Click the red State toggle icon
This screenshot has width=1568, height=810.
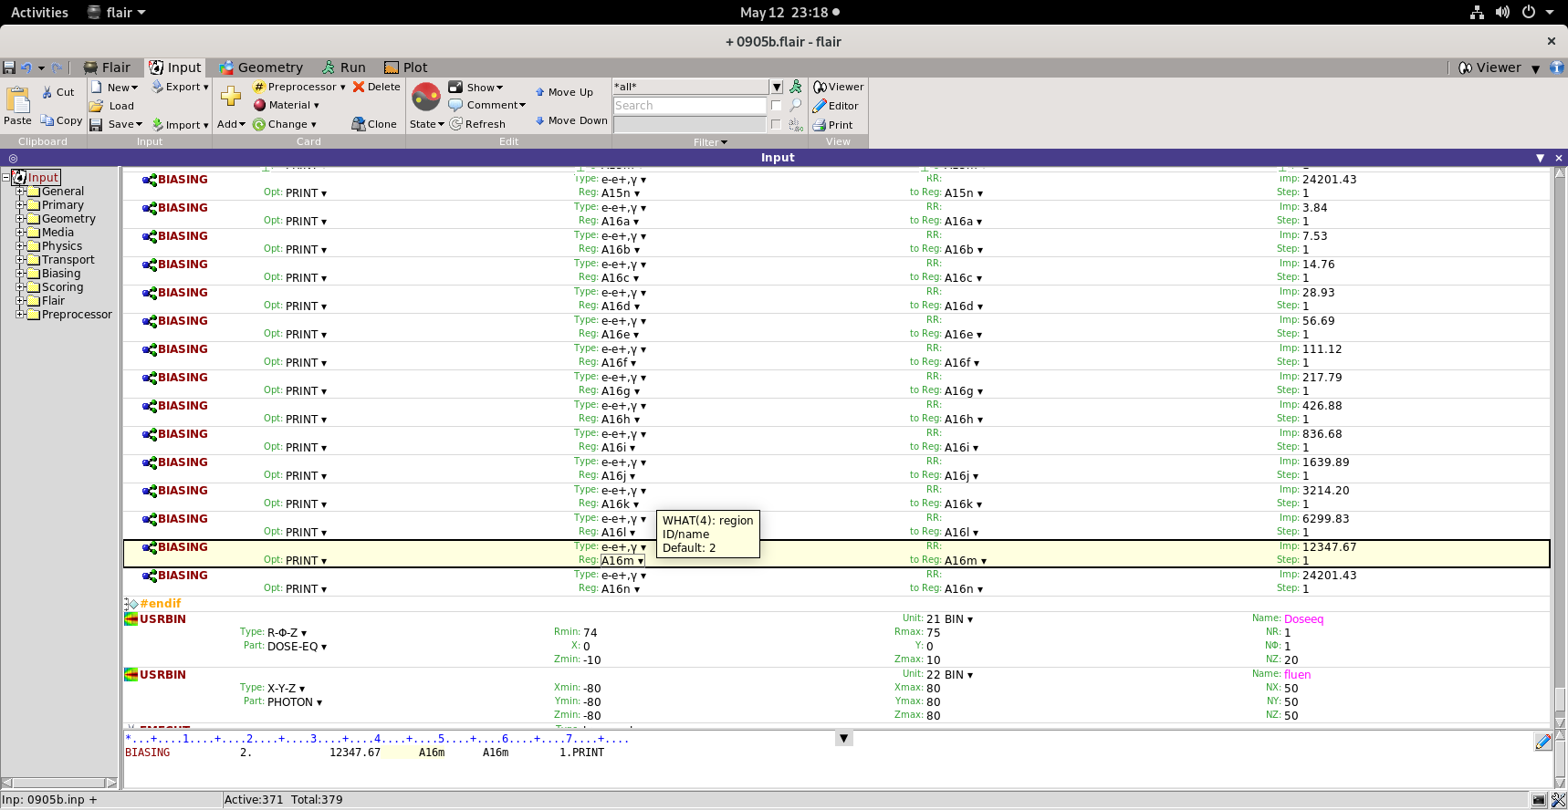pos(426,97)
